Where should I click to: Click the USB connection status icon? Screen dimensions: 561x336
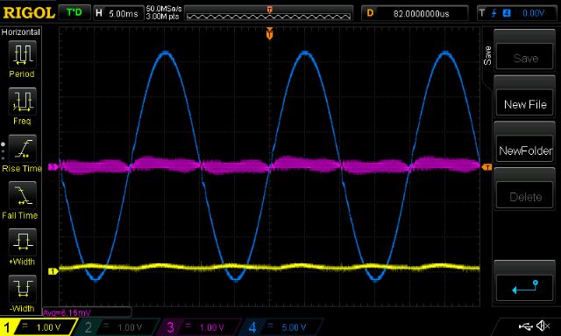525,326
